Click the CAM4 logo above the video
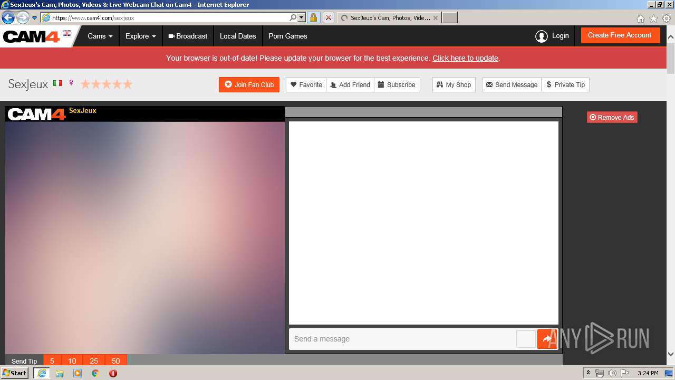 tap(36, 114)
